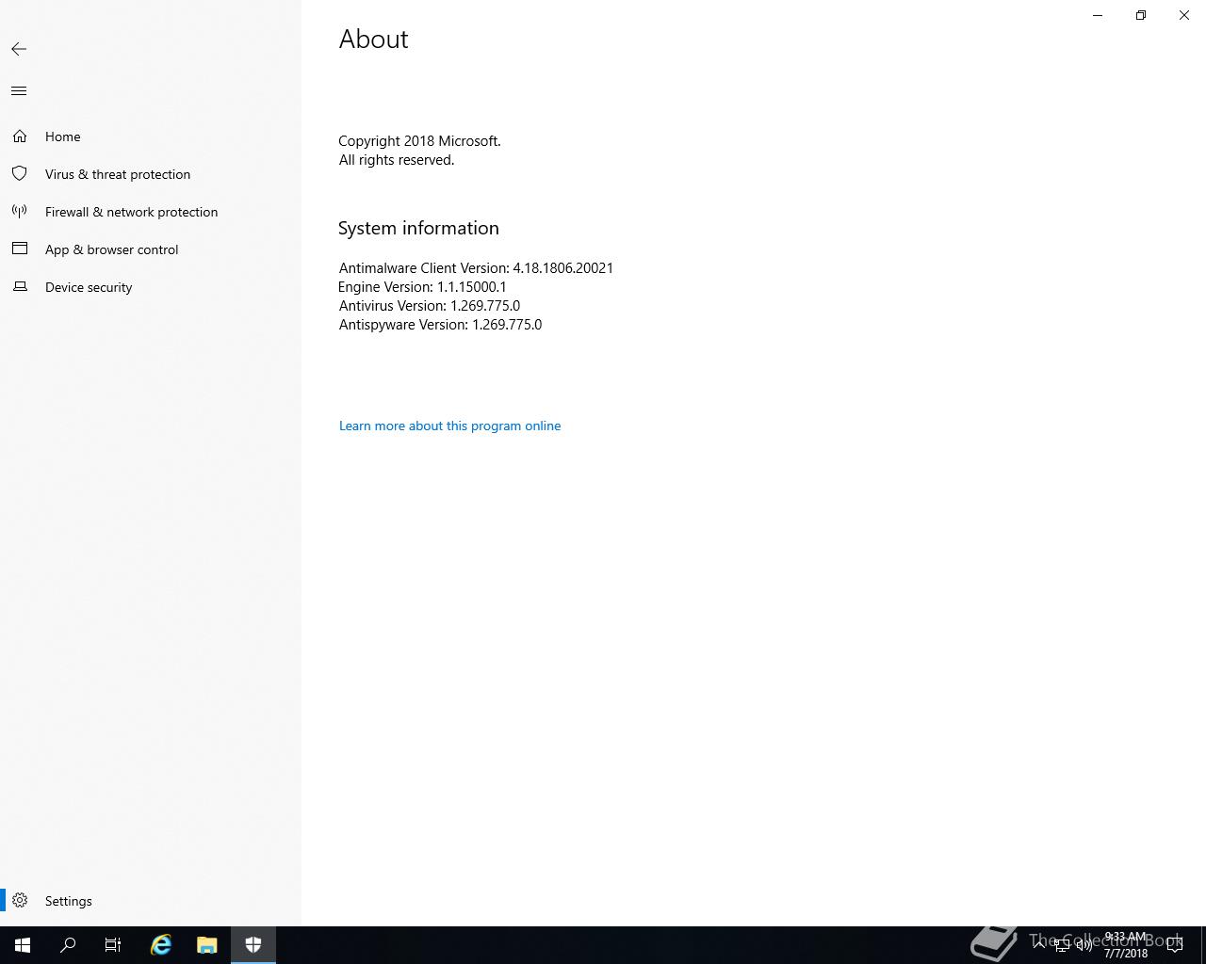Open Learn more about this program online
The height and width of the screenshot is (964, 1206).
(449, 426)
